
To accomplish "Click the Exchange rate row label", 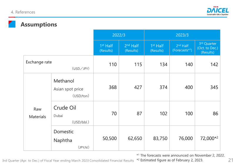I will (x=39, y=62).
